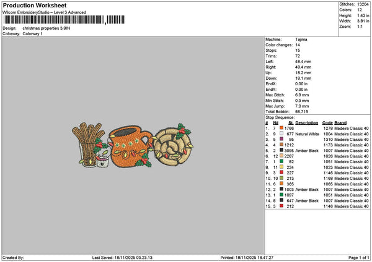The width and height of the screenshot is (372, 262).
Task: Click the "Left:" measurement label
Action: tap(270, 62)
